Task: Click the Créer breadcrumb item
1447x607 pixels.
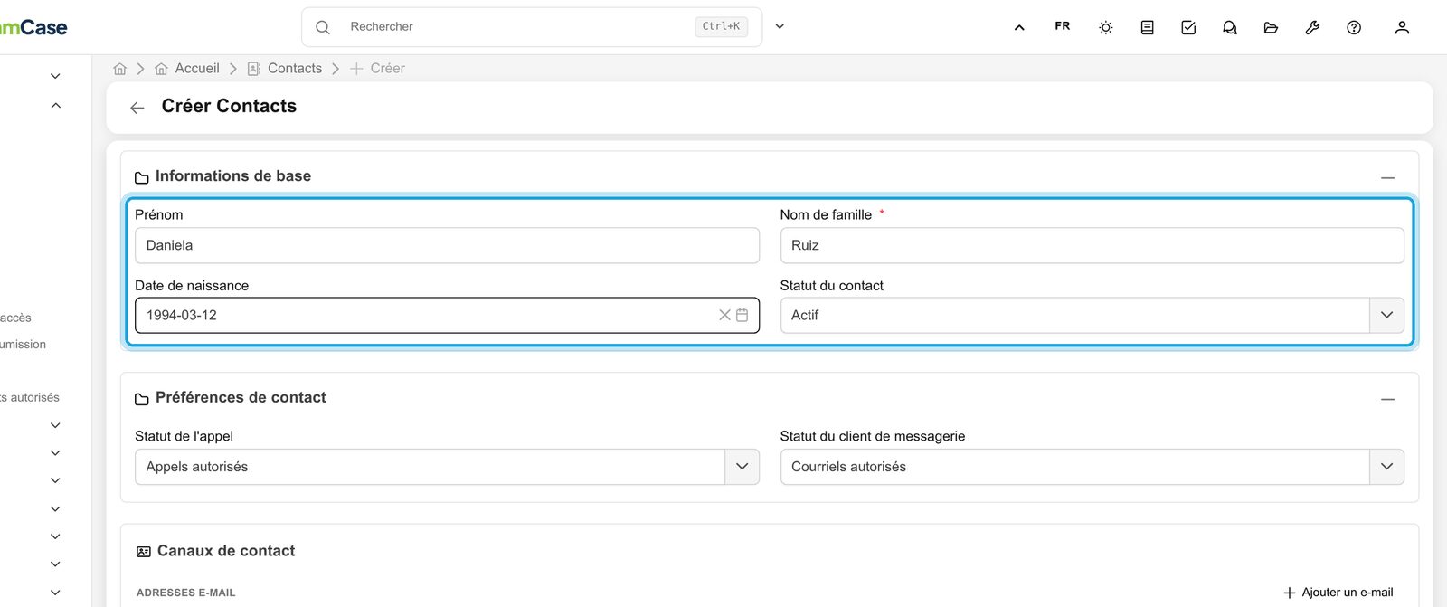Action: tap(377, 69)
